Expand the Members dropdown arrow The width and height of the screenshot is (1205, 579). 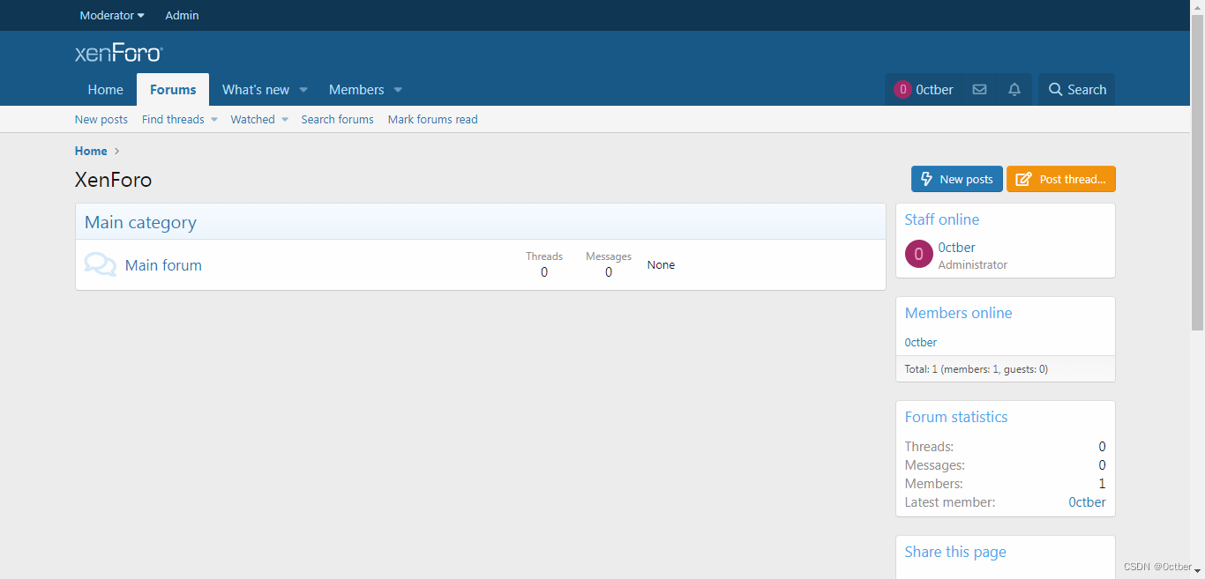pyautogui.click(x=398, y=90)
